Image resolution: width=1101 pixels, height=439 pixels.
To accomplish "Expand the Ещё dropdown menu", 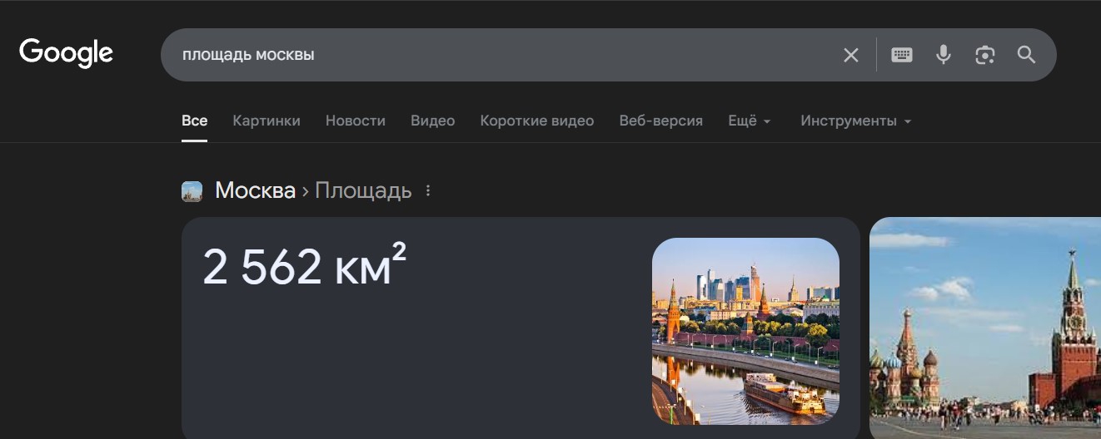I will 750,121.
